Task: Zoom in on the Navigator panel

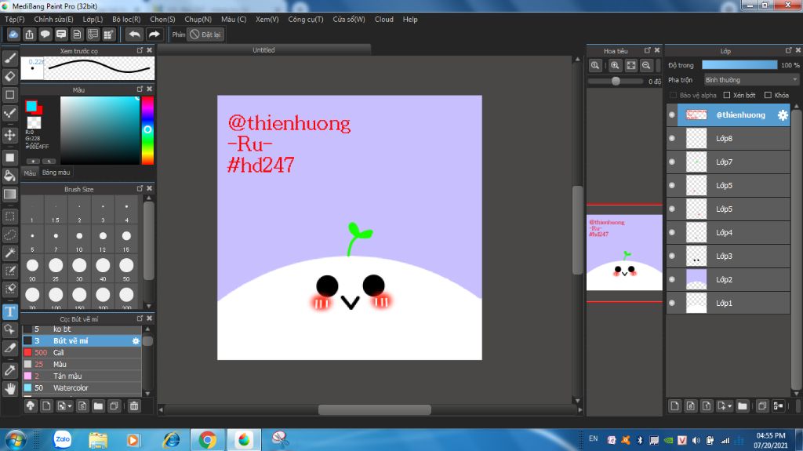Action: pos(615,65)
